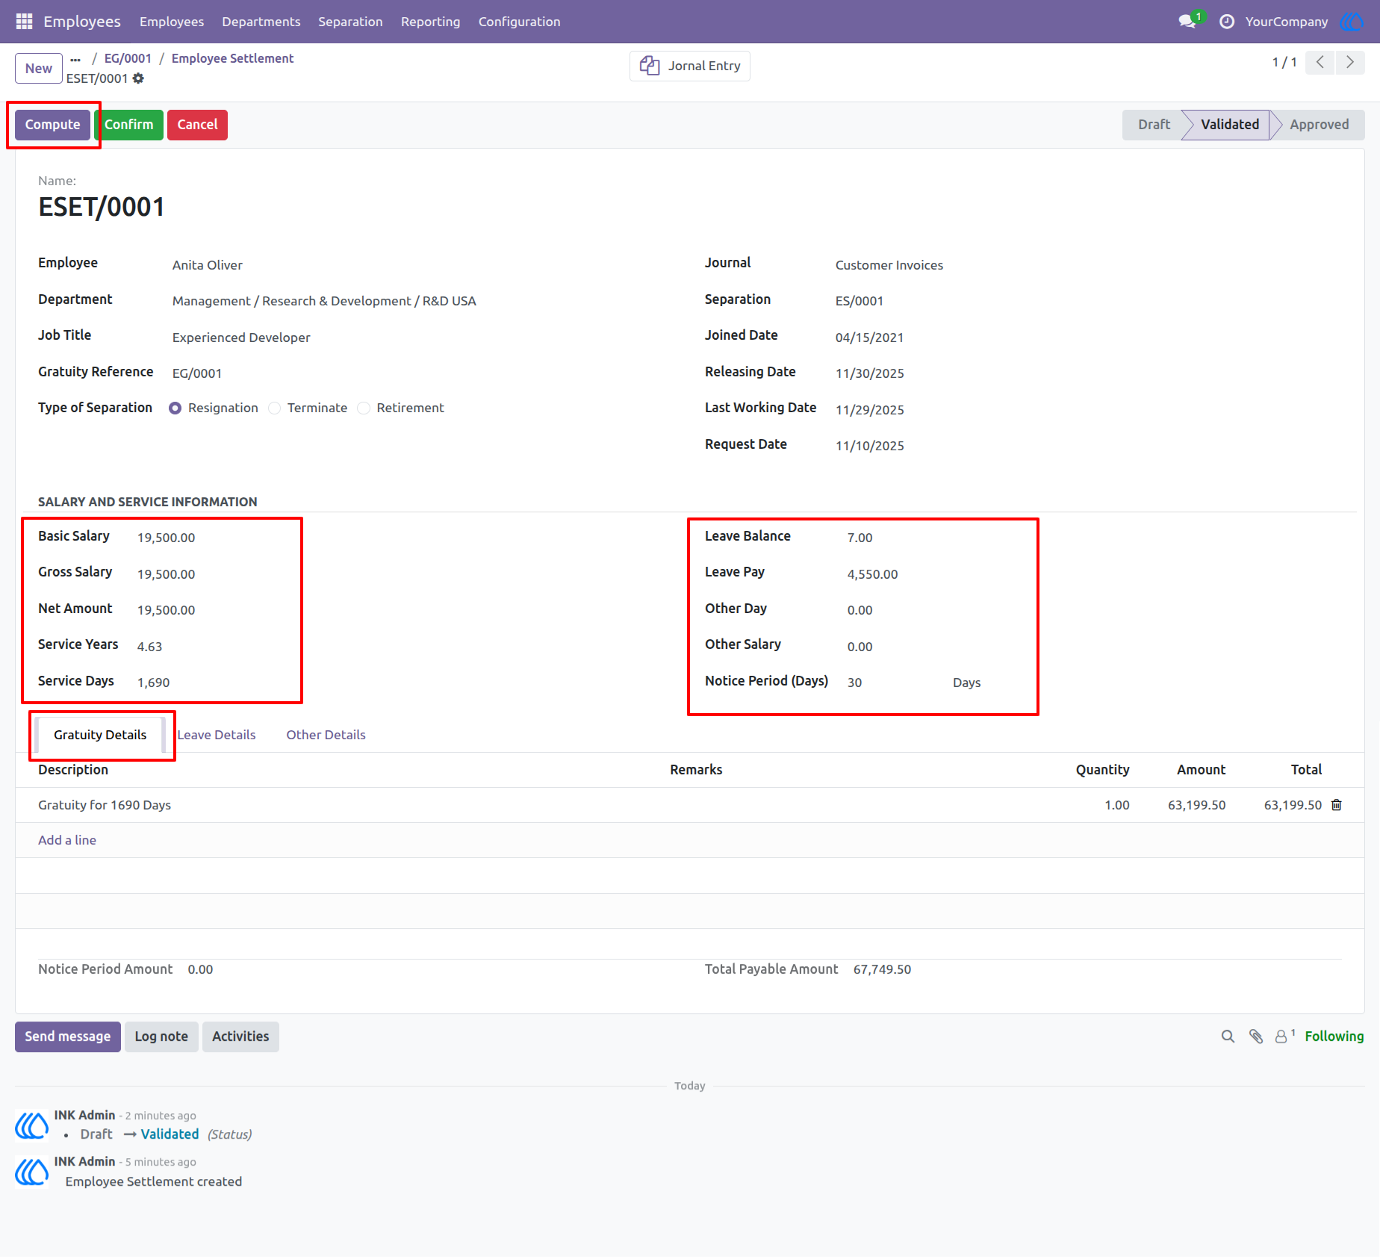Open Employee Settlement breadcrumb link
Viewport: 1380px width, 1259px height.
pyautogui.click(x=232, y=59)
